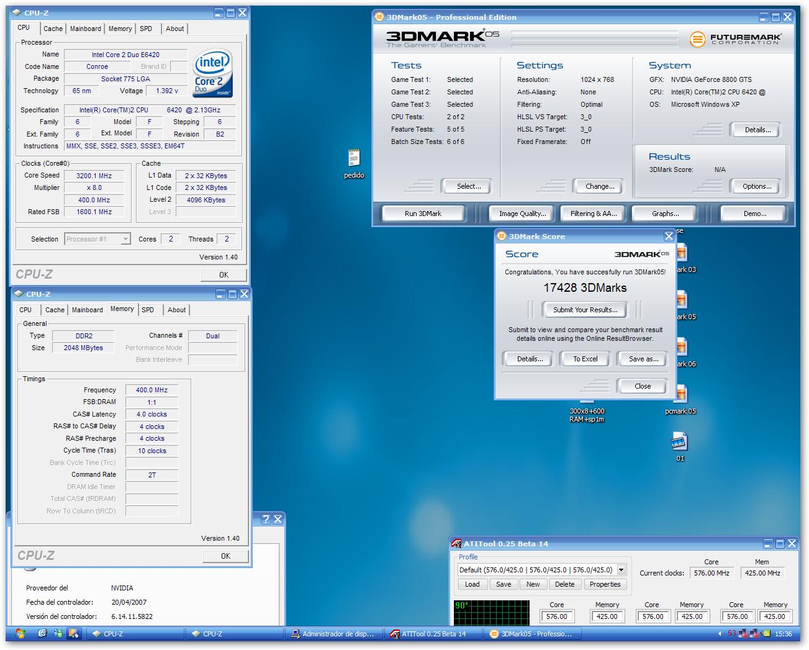Switch to ATITool 0.25 Beta 14 taskbar button

point(433,634)
